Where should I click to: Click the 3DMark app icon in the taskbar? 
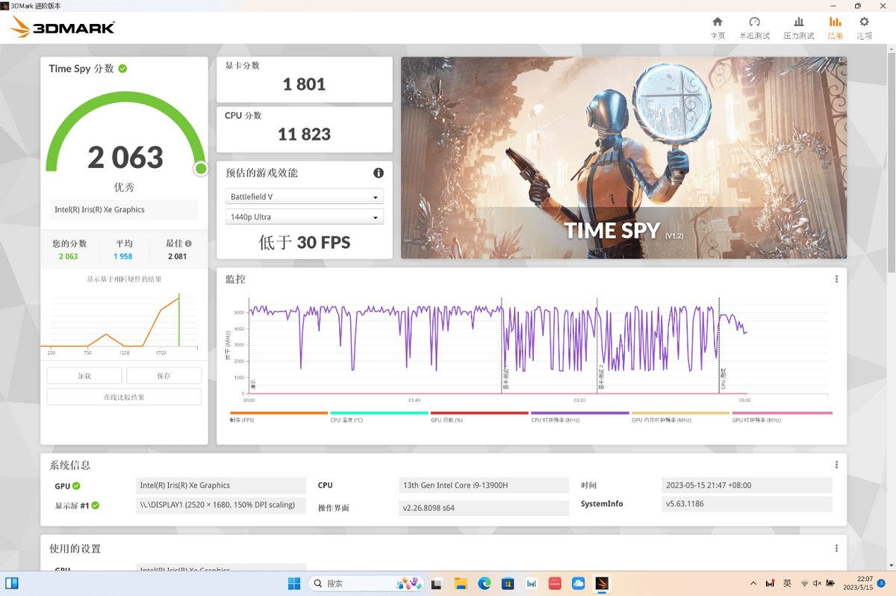602,583
